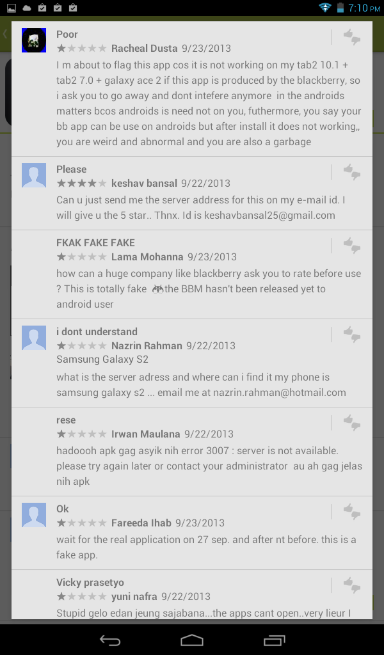
Task: Open reviewer name Lama Mohanna
Action: point(147,257)
